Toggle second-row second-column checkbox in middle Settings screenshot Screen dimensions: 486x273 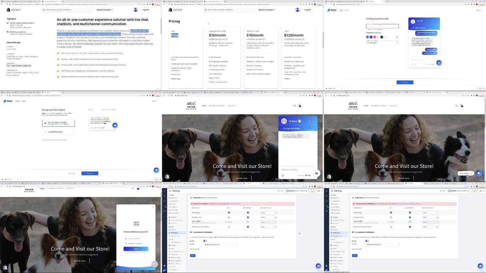248,217
